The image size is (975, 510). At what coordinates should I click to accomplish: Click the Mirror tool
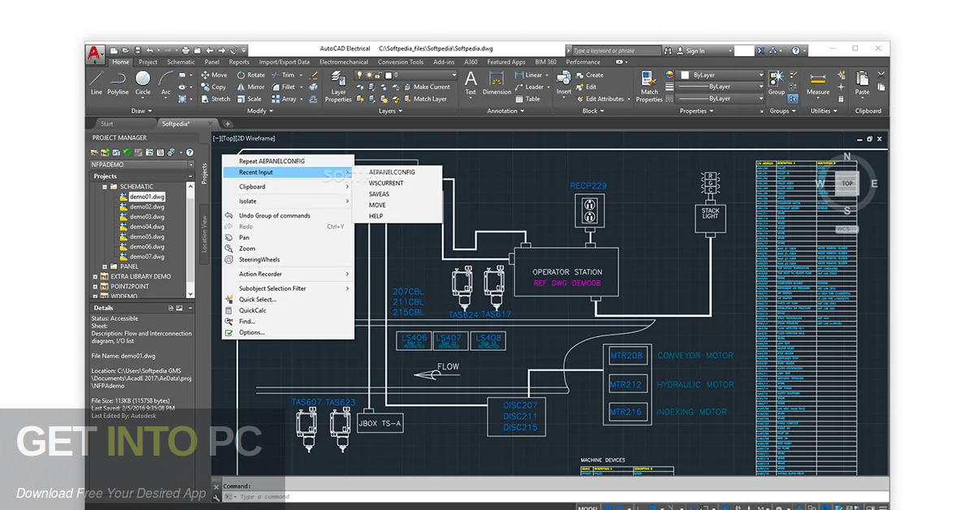click(250, 87)
